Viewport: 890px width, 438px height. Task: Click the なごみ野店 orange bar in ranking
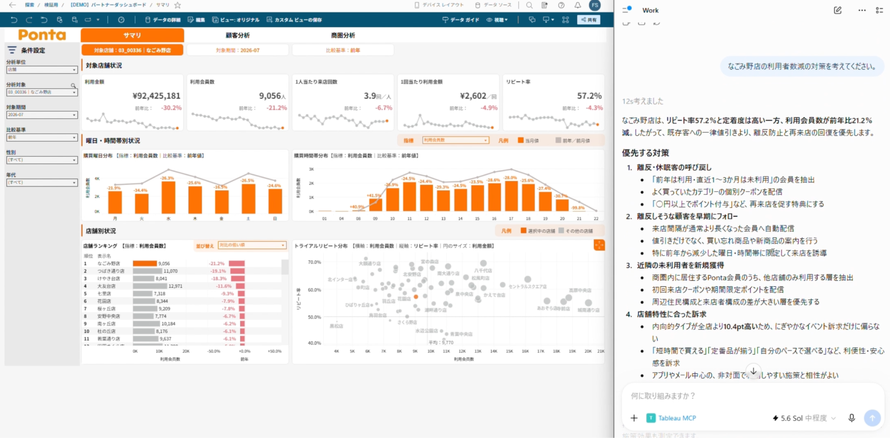tap(145, 263)
